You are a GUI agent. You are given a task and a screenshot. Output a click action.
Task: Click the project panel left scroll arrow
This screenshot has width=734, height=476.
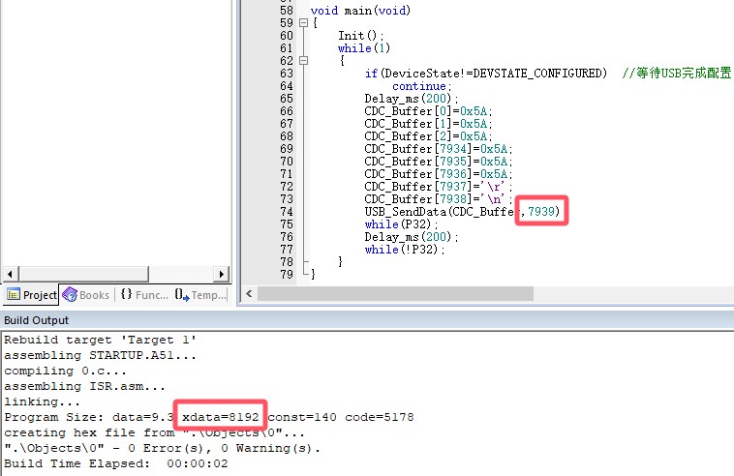[x=11, y=274]
